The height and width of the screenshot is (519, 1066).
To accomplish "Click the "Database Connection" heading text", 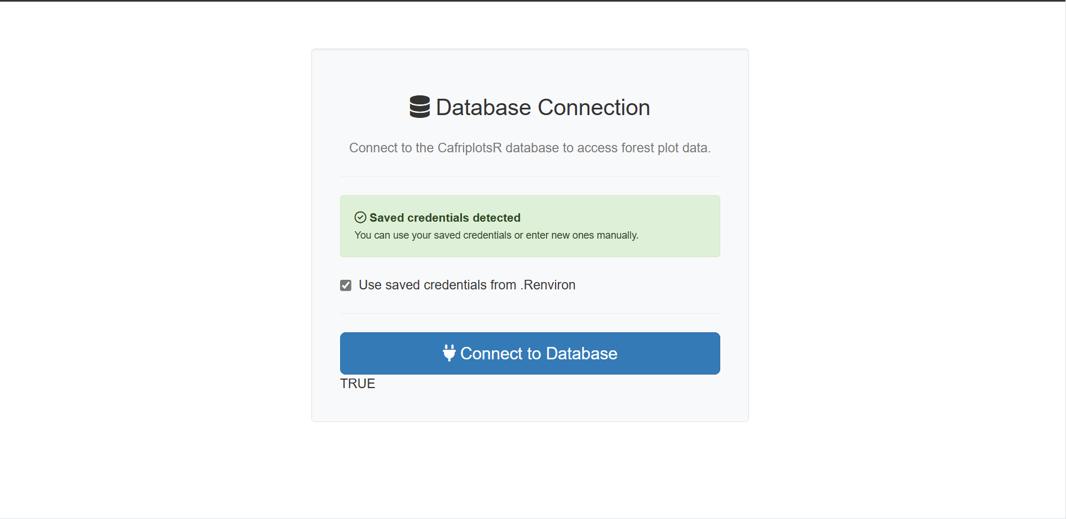I will pyautogui.click(x=543, y=107).
